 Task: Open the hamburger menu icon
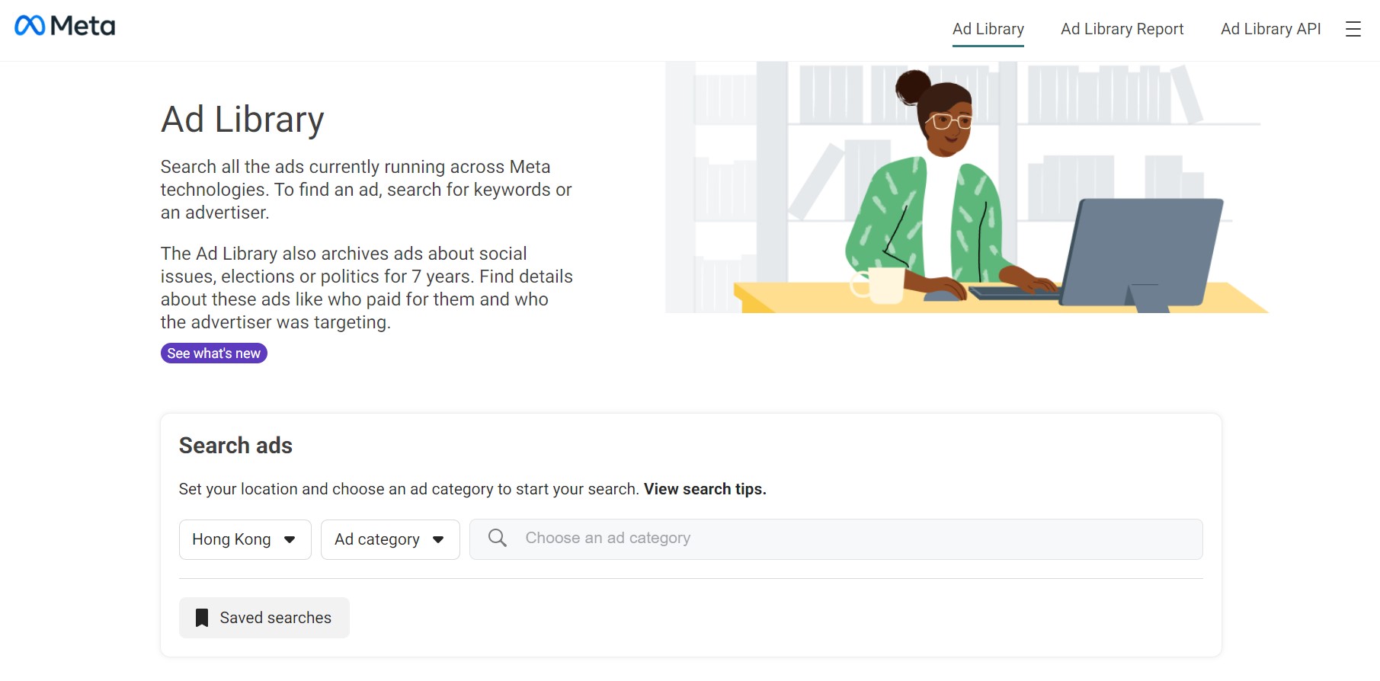(x=1353, y=29)
